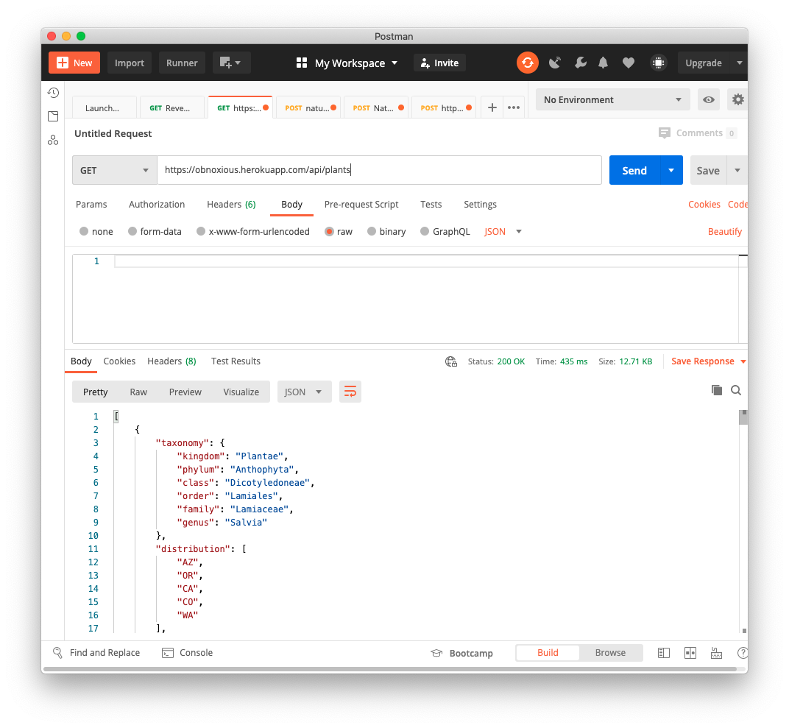This screenshot has height=728, width=789.
Task: Copy response body to clipboard icon
Action: pos(717,390)
